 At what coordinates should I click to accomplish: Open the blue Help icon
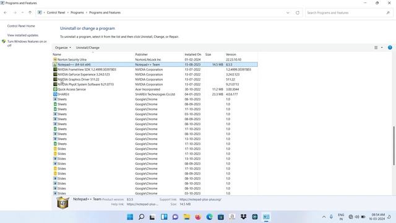[390, 48]
